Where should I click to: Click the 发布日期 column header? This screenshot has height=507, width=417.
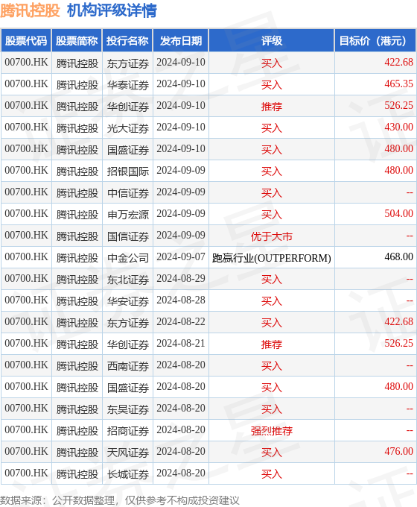click(181, 41)
